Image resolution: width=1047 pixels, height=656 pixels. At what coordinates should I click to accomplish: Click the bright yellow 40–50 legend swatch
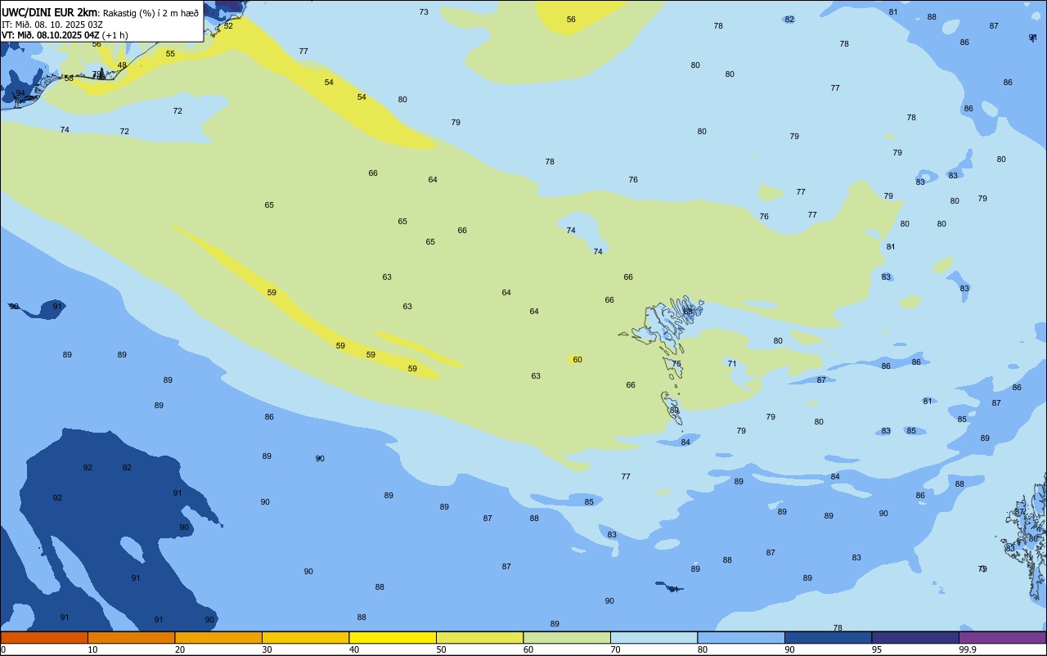point(393,637)
